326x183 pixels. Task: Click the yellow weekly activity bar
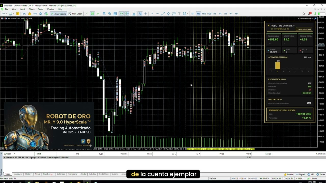[x=277, y=66]
